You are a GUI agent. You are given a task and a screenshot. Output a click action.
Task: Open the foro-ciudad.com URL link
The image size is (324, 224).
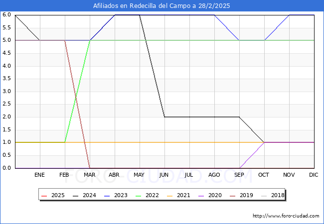click(x=286, y=216)
